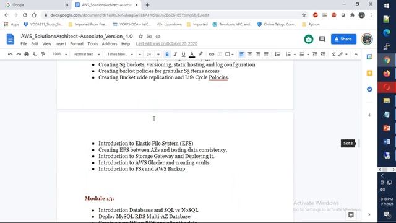
Task: Increase paragraph indent
Action: pyautogui.click(x=323, y=54)
